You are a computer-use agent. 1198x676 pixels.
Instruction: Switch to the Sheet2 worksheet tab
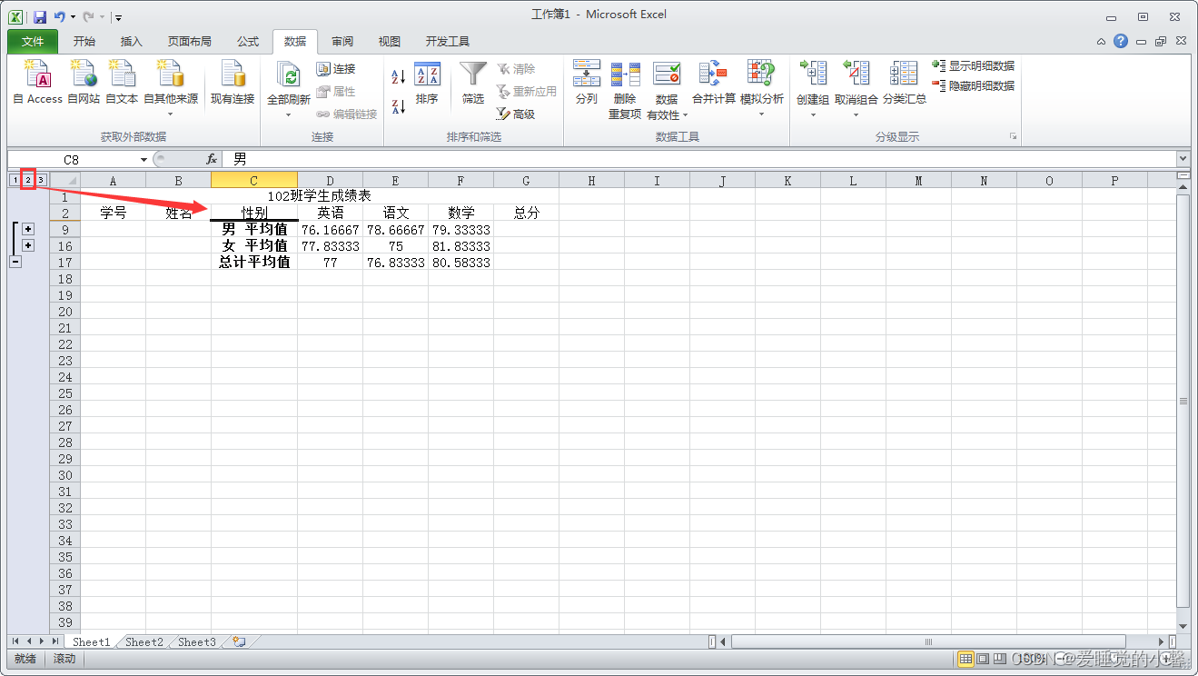144,641
